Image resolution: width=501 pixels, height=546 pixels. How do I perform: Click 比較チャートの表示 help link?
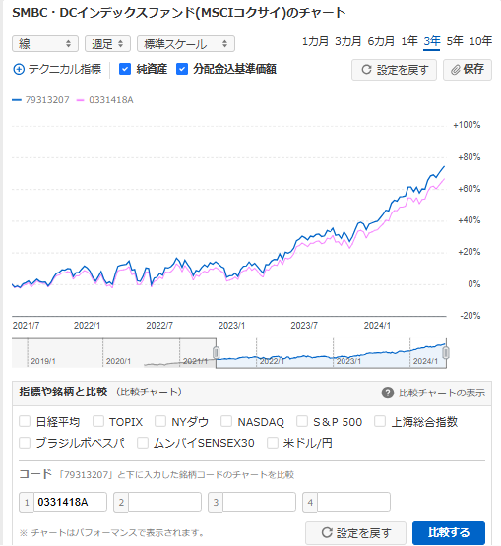click(x=441, y=393)
